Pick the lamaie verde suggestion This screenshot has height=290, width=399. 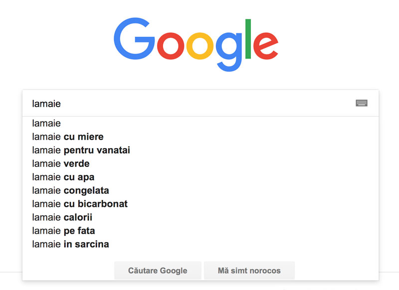[x=200, y=163]
